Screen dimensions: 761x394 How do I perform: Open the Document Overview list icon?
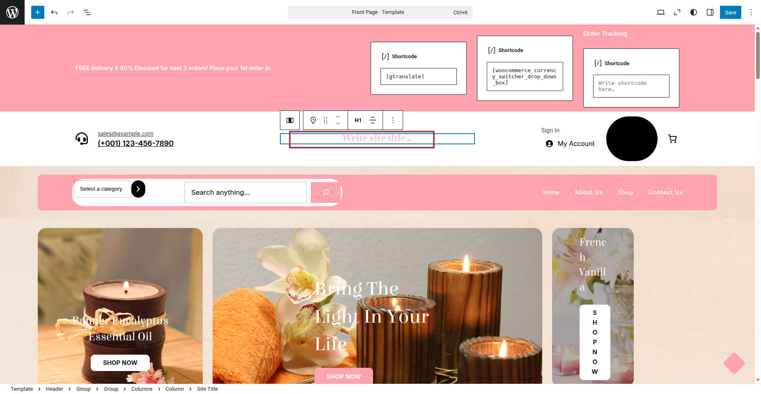[x=87, y=12]
